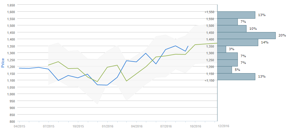
Task: Click the 1,650 y-axis value label
Action: coord(11,5)
